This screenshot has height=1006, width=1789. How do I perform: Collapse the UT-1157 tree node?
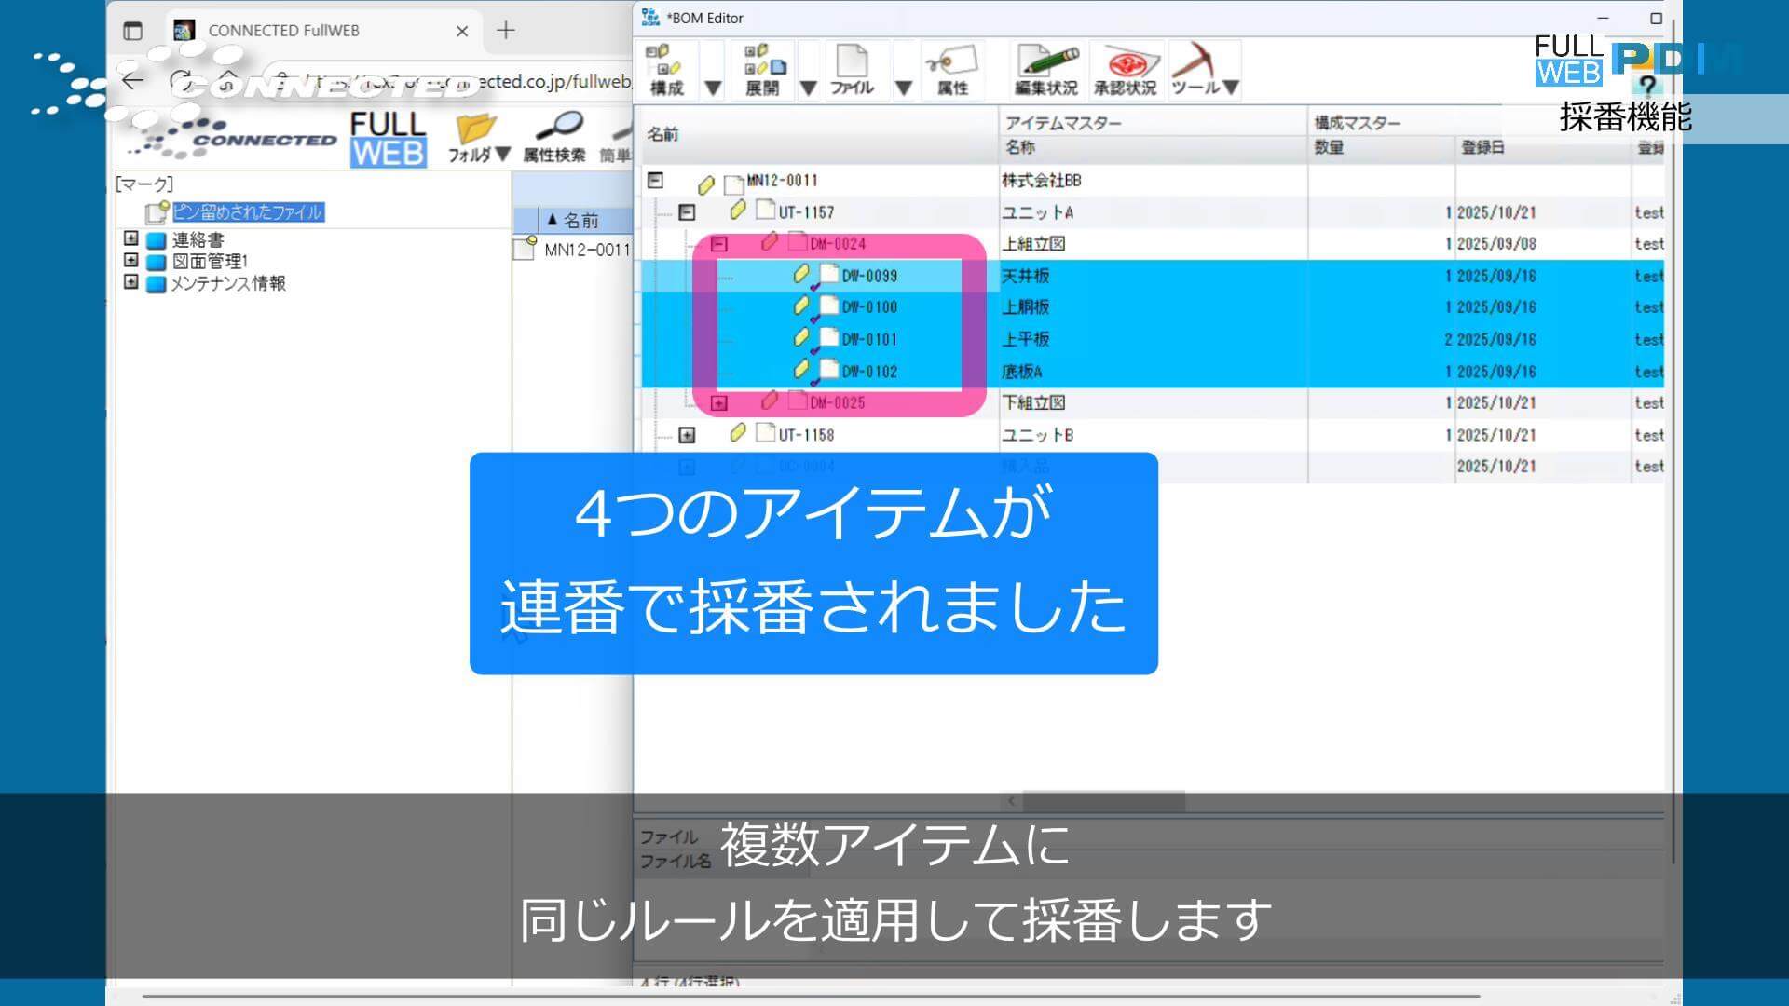[x=687, y=212]
